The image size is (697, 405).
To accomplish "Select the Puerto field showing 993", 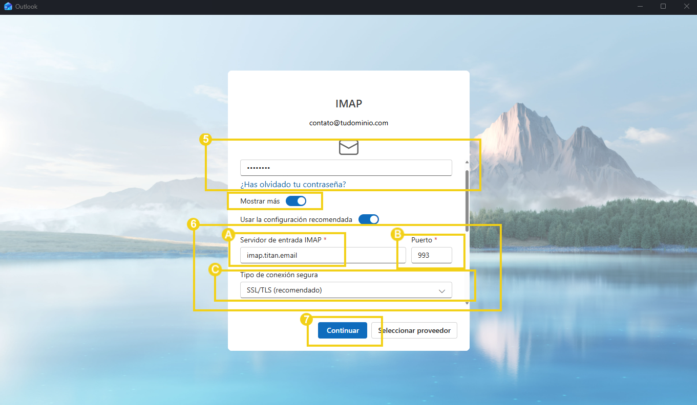I will pyautogui.click(x=431, y=255).
